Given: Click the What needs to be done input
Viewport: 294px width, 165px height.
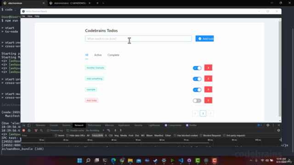Looking at the screenshot, I should (138, 38).
